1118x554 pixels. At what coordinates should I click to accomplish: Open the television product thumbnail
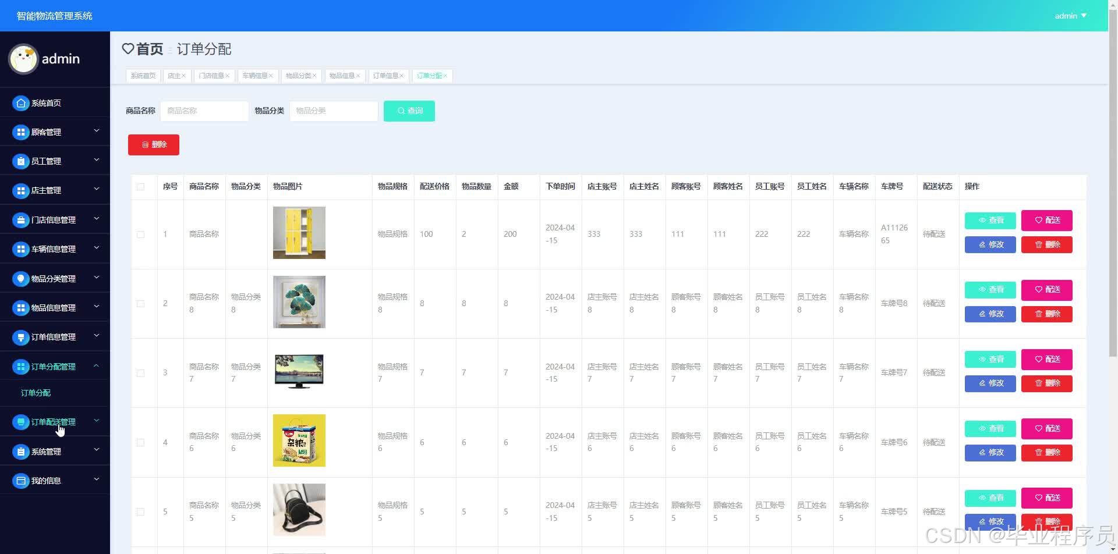point(299,371)
